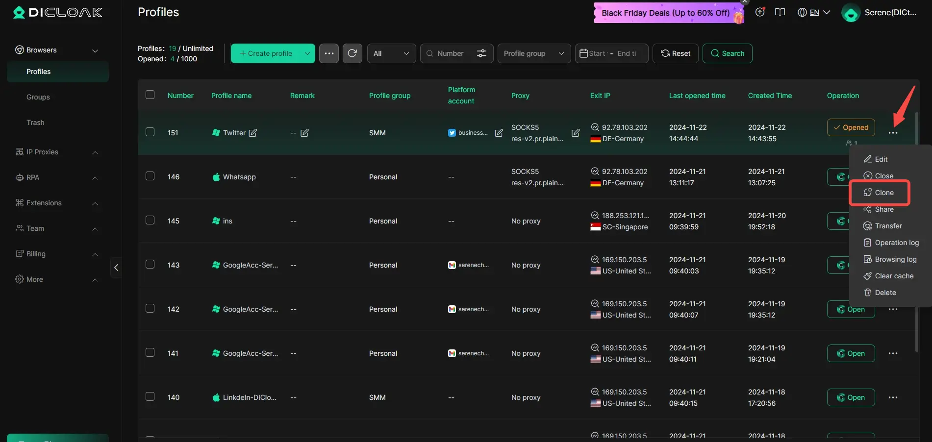
Task: Select the checkbox for profile 151
Action: tap(150, 132)
